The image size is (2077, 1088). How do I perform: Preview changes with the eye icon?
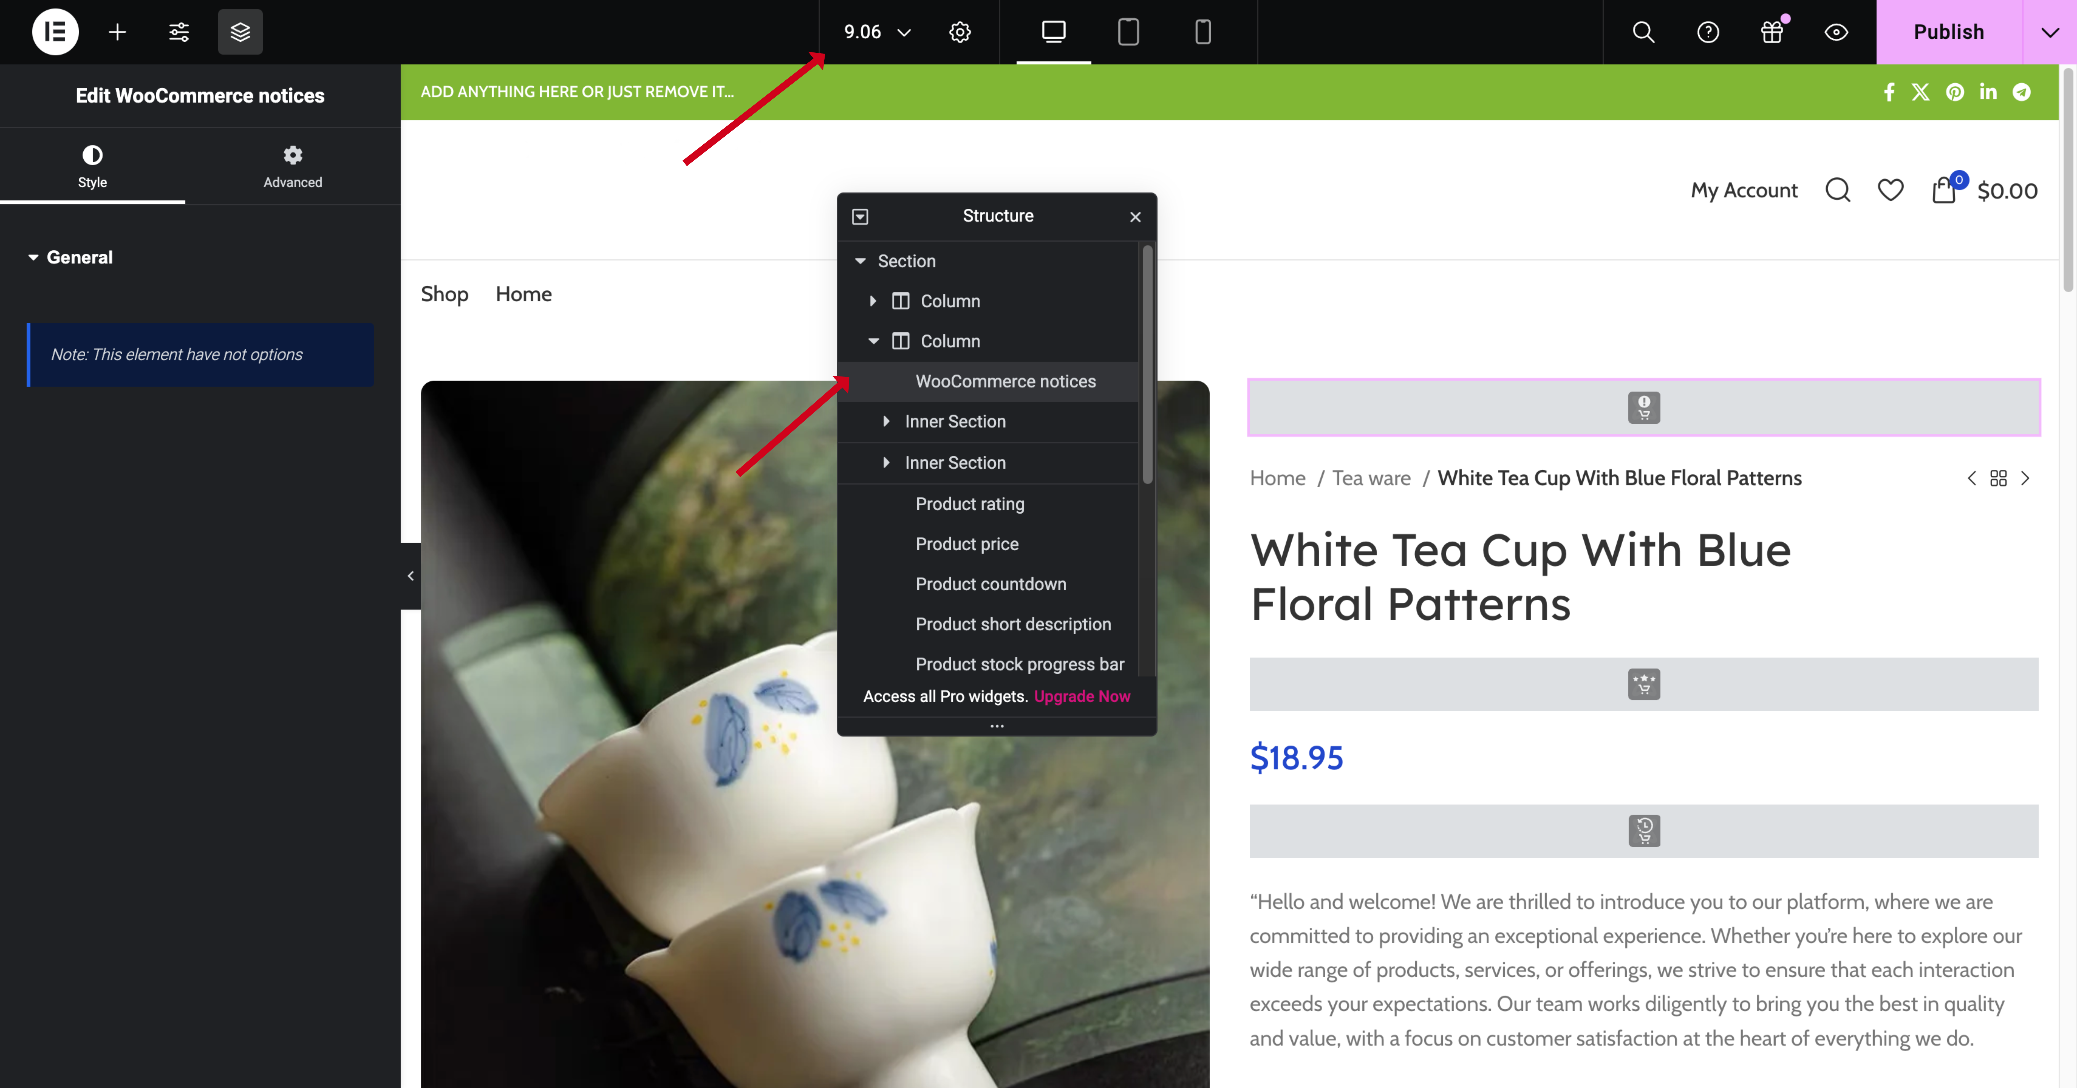(1836, 32)
